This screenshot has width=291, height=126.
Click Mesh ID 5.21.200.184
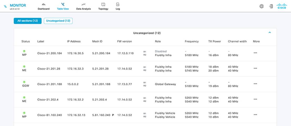(x=101, y=53)
